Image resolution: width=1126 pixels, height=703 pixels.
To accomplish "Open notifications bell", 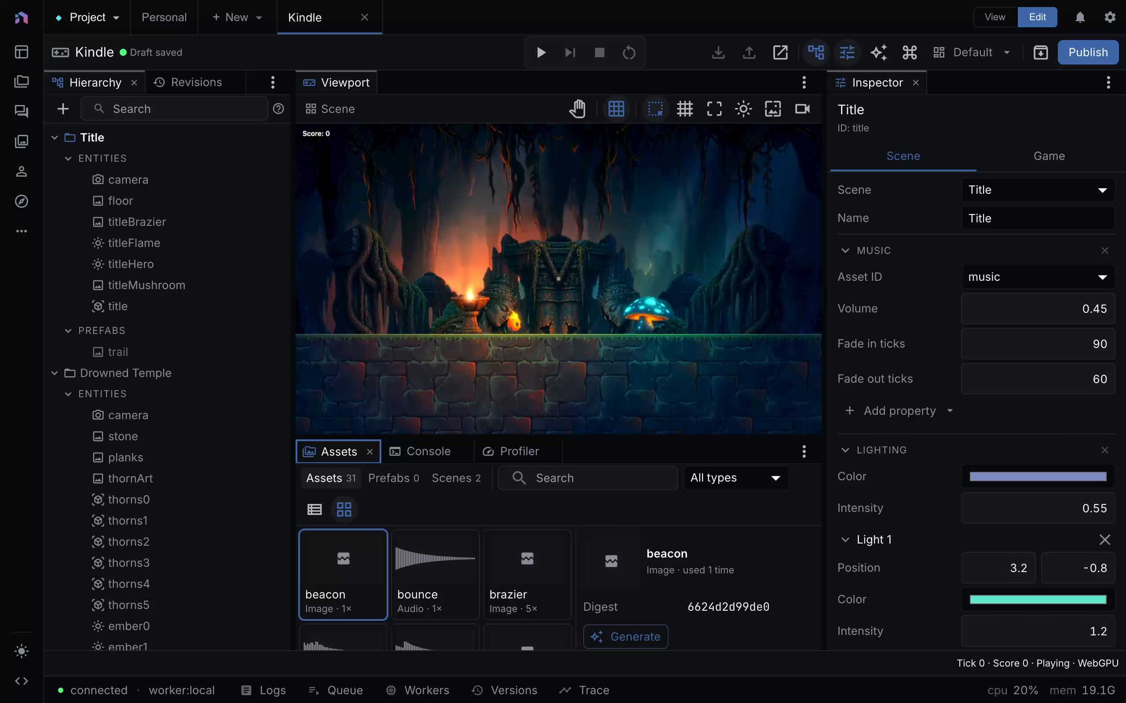I will (1080, 17).
